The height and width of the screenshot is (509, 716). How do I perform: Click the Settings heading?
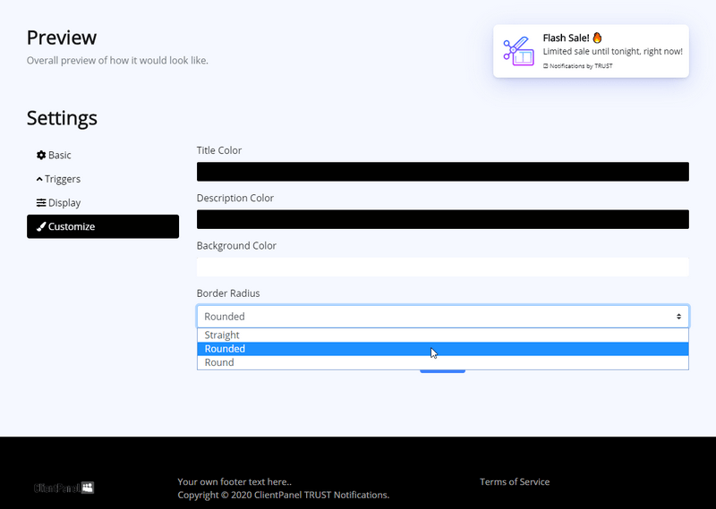pos(62,118)
